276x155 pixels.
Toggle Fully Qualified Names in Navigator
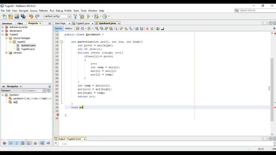pyautogui.click(x=35, y=143)
